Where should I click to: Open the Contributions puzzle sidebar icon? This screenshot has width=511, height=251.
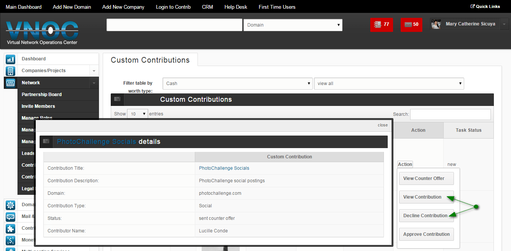10,229
